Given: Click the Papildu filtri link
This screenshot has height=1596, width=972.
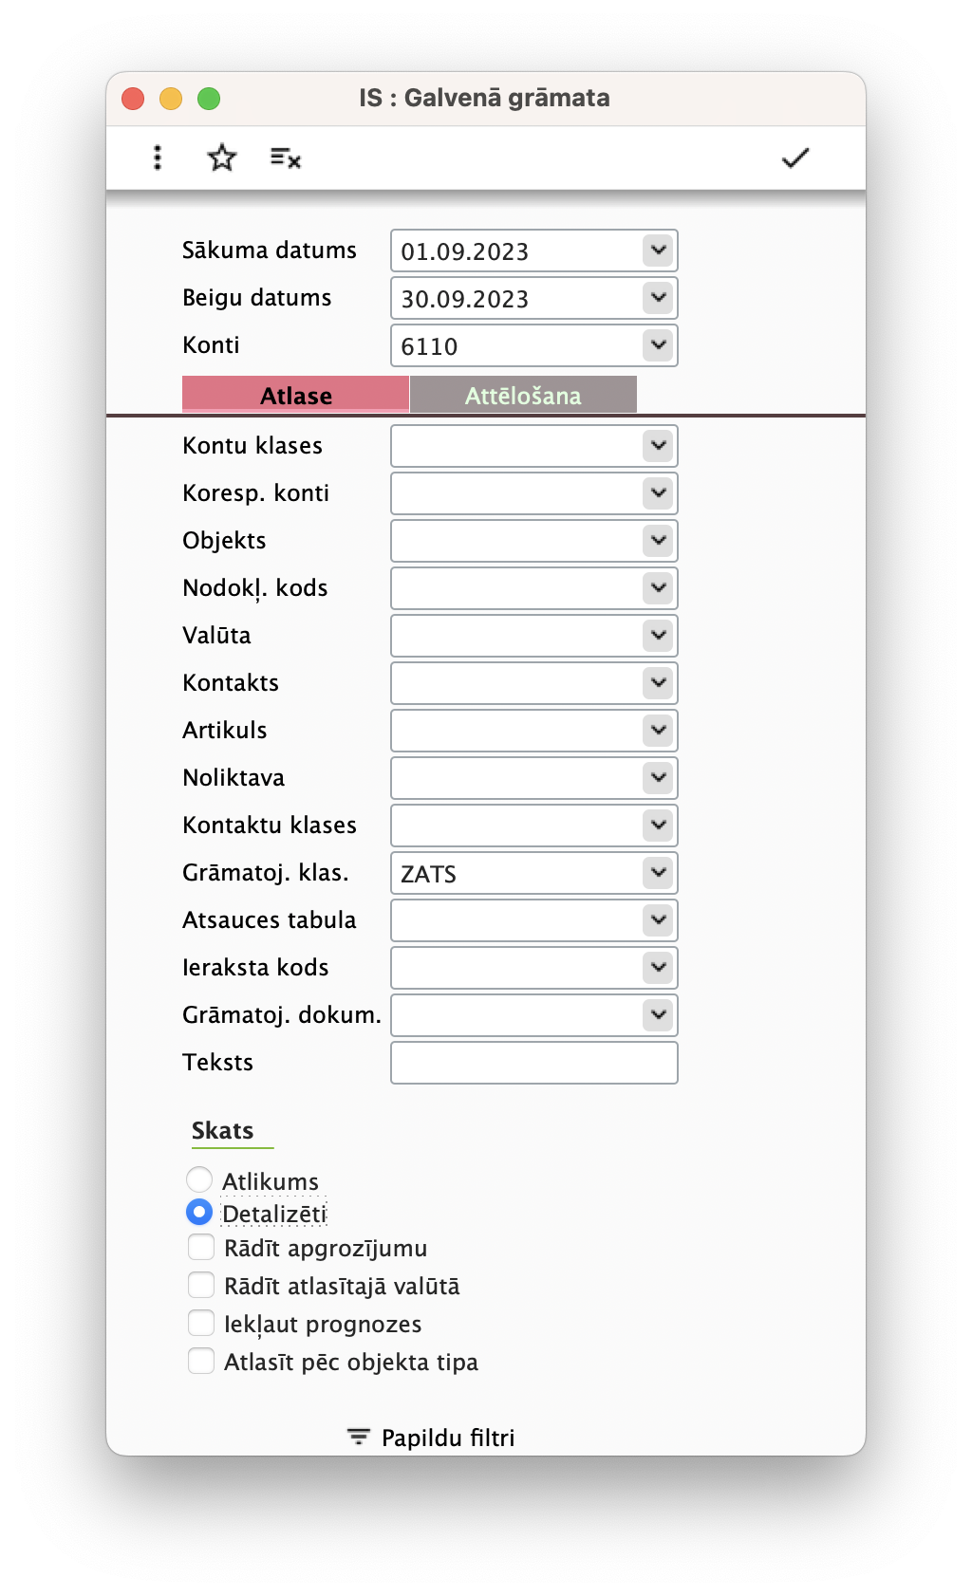Looking at the screenshot, I should 448,1438.
